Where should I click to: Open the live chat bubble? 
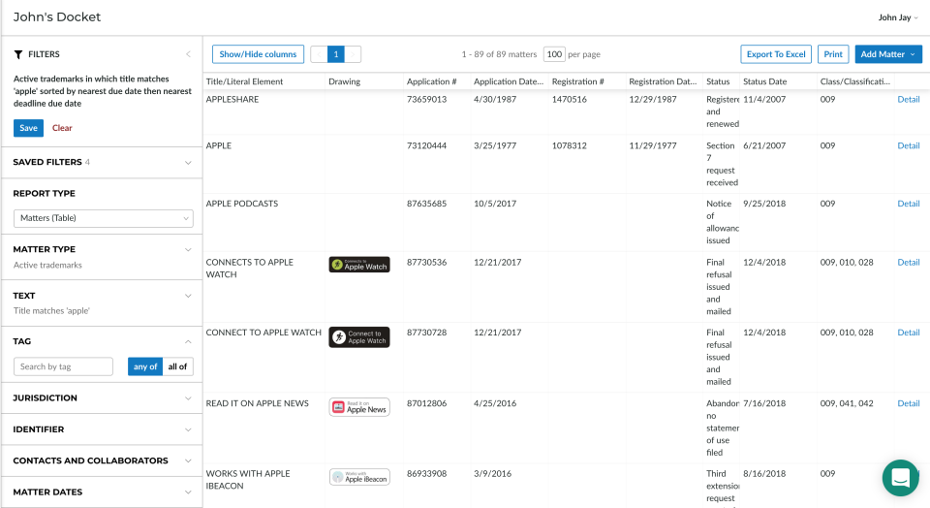click(x=900, y=478)
